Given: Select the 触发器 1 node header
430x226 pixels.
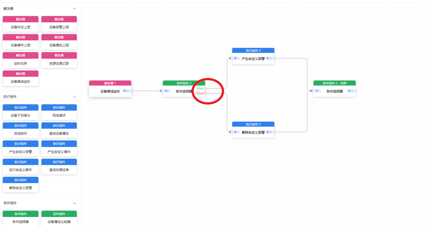Looking at the screenshot, I should [110, 83].
